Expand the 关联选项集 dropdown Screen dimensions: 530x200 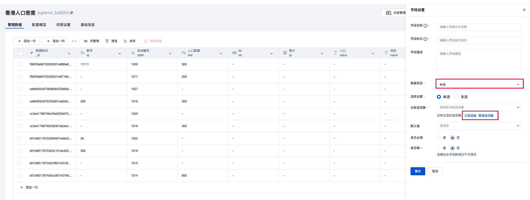point(479,107)
